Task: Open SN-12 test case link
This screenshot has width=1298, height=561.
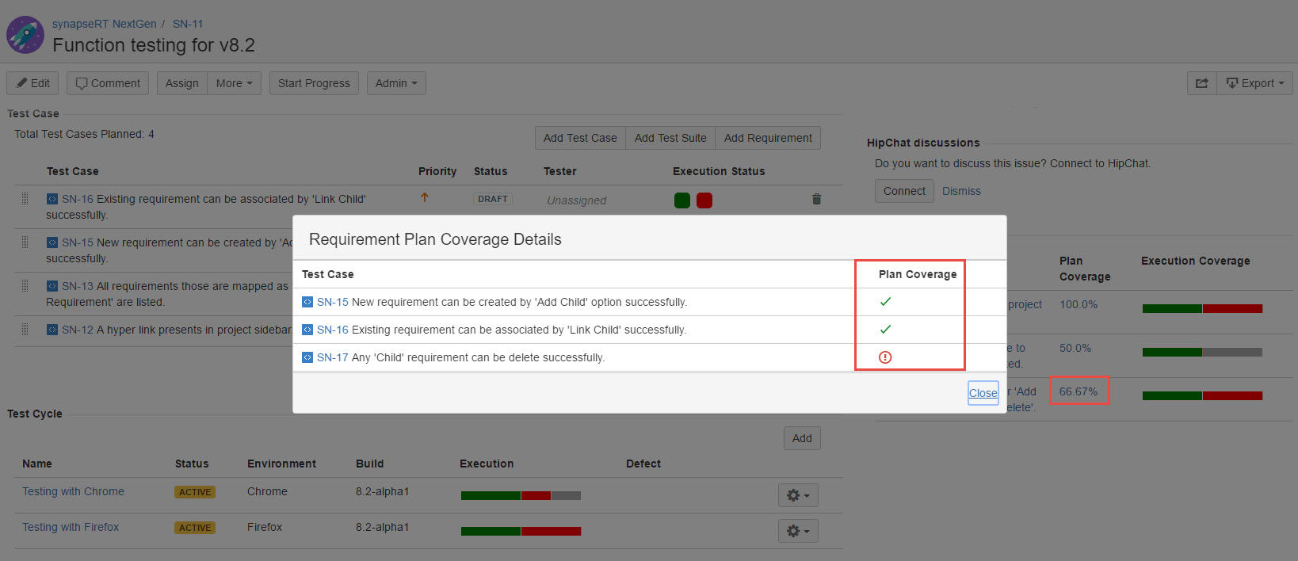Action: click(x=78, y=330)
